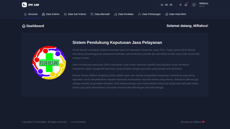Go to the Data Hasil Akhir page

pos(176,14)
